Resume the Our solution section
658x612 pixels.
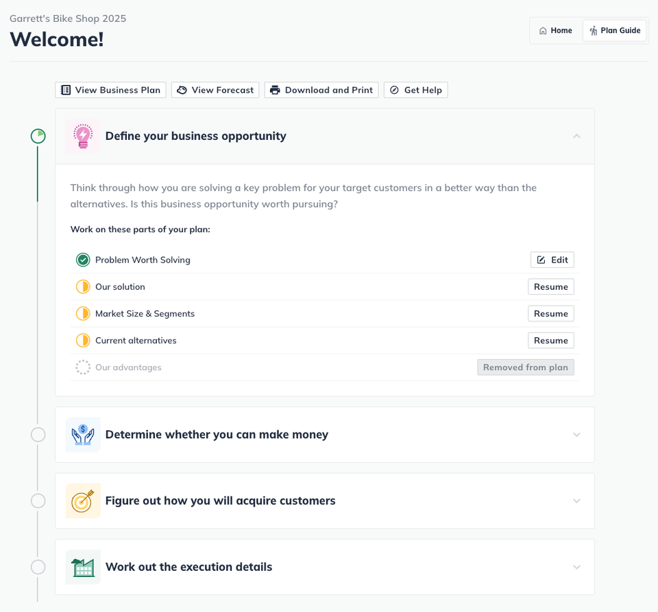tap(551, 287)
